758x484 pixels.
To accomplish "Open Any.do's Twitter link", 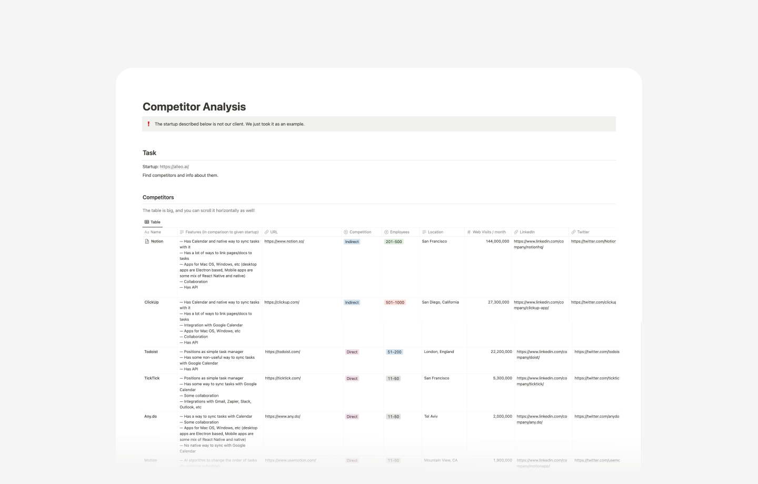I will tap(597, 417).
